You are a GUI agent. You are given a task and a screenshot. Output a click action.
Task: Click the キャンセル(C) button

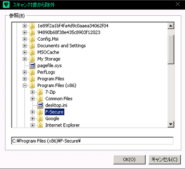(165, 159)
